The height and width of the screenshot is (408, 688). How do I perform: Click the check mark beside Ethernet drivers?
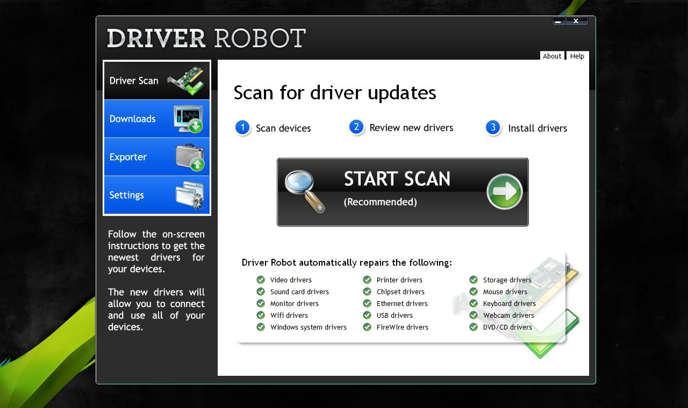point(367,303)
